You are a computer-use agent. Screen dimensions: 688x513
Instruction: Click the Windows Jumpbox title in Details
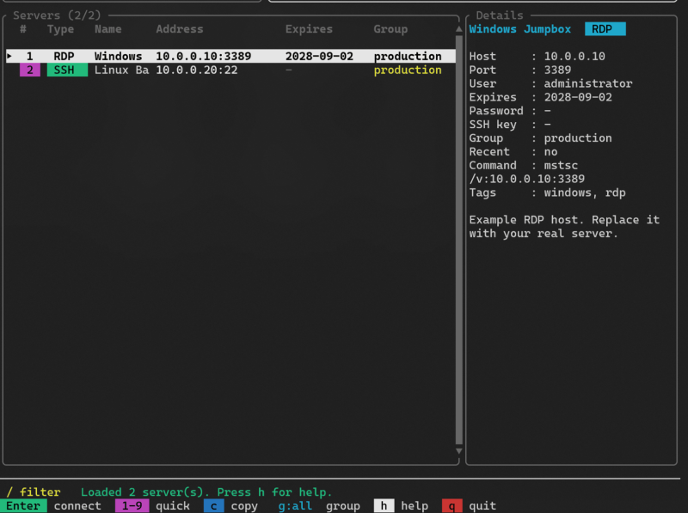pyautogui.click(x=520, y=29)
